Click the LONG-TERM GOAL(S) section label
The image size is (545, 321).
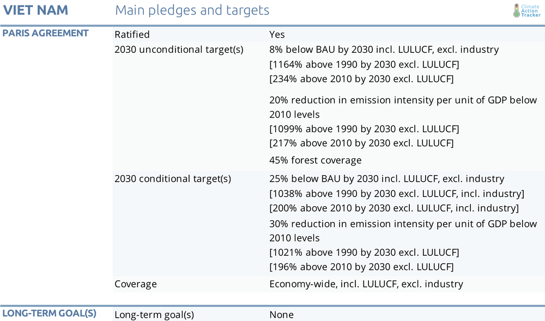point(50,313)
